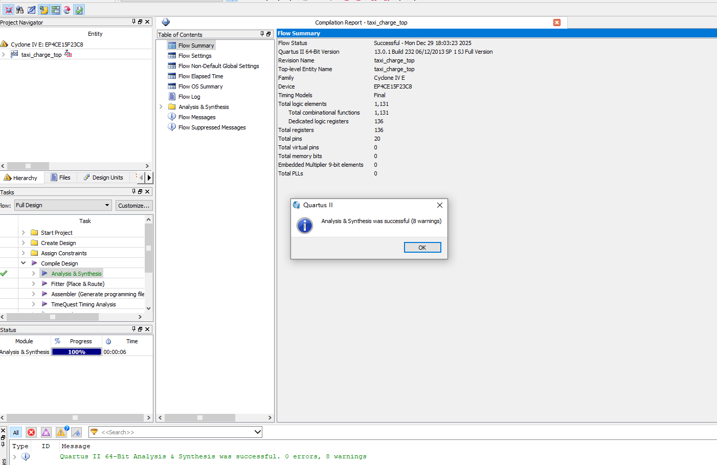Click the play icon for Fitter task
717x465 pixels.
click(x=44, y=283)
